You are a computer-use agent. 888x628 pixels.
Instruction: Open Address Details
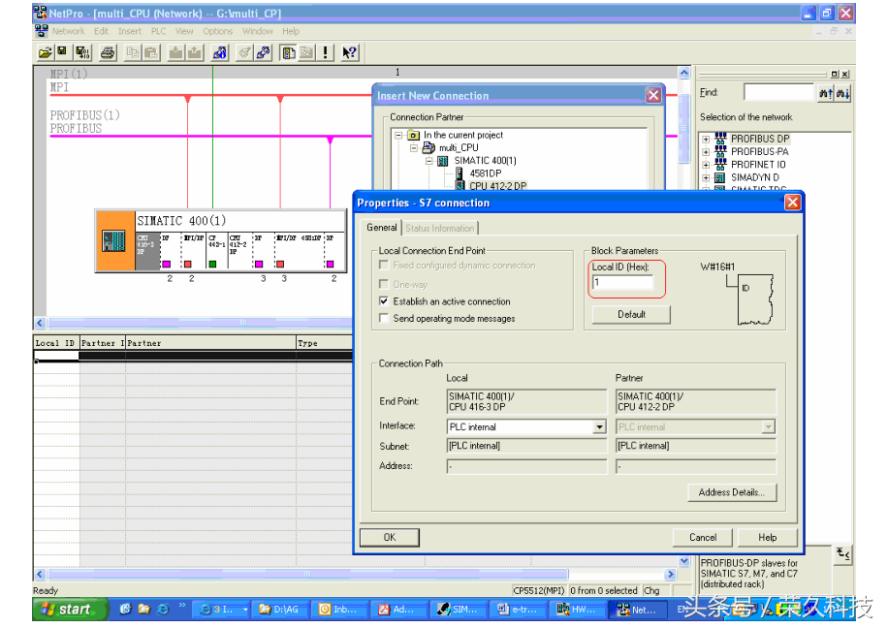pyautogui.click(x=731, y=492)
